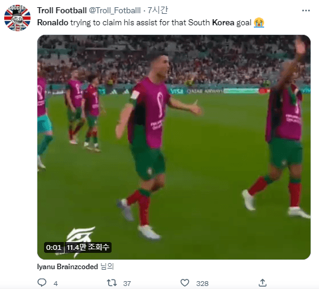Open the three-dot more options menu
Screen dimensions: 319x289
[306, 11]
